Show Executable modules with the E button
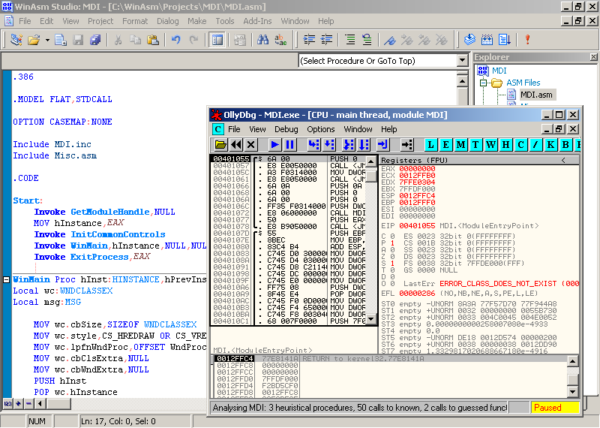The height and width of the screenshot is (428, 600). [447, 144]
